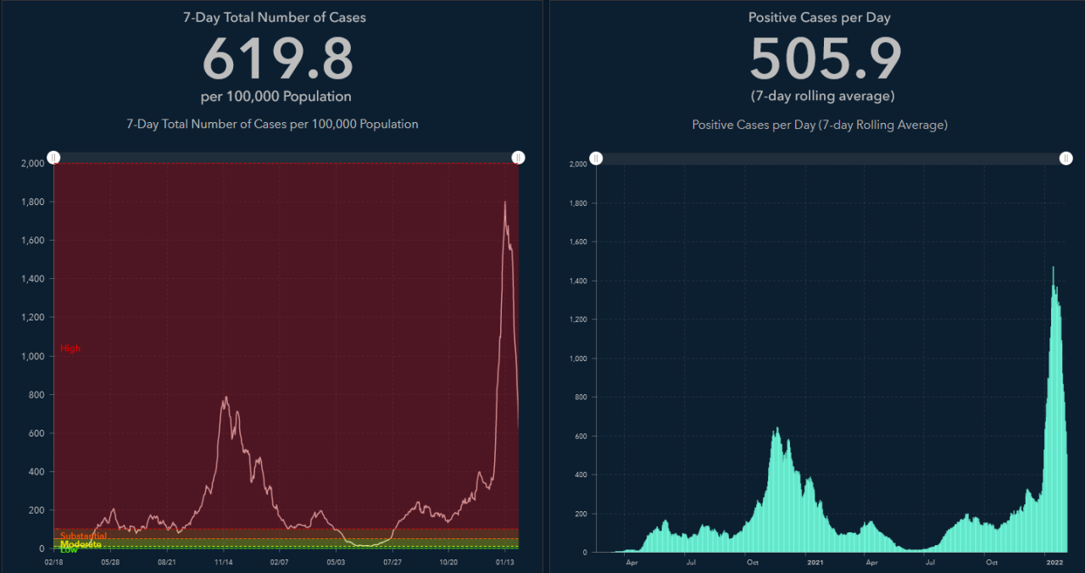Click the '2021' label on right chart axis
Viewport: 1085px width, 573px height.
pyautogui.click(x=814, y=562)
